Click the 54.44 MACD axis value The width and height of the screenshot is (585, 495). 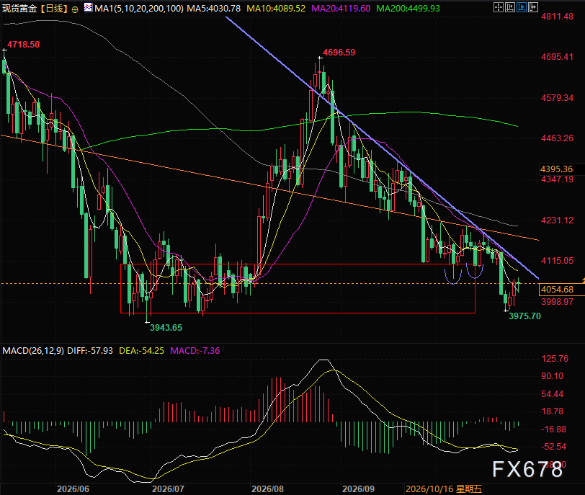[x=553, y=394]
